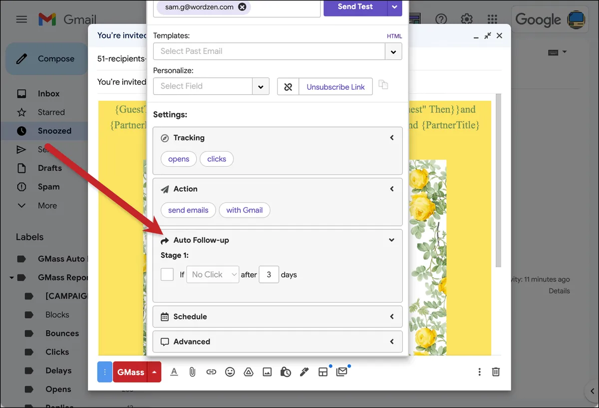This screenshot has height=408, width=599.
Task: Click the Select Past Email input field
Action: point(270,51)
